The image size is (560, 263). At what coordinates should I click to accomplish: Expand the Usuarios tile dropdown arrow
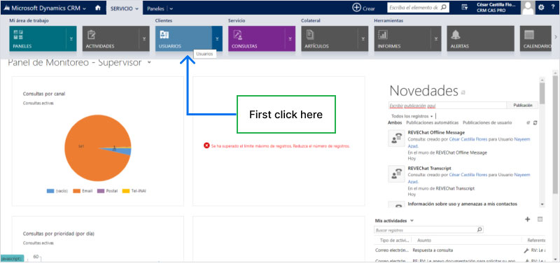217,38
